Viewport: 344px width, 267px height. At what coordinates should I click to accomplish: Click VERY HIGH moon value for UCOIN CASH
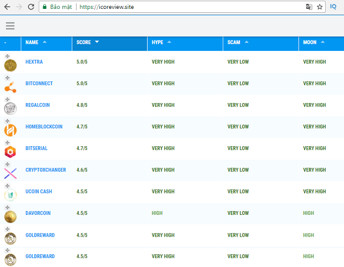click(x=315, y=192)
